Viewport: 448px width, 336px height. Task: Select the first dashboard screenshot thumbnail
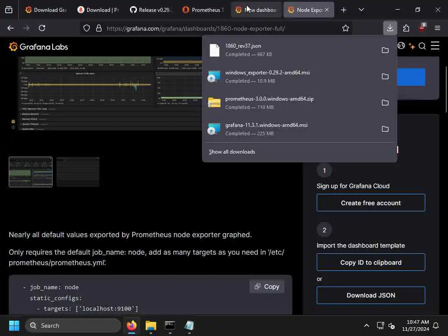31,172
